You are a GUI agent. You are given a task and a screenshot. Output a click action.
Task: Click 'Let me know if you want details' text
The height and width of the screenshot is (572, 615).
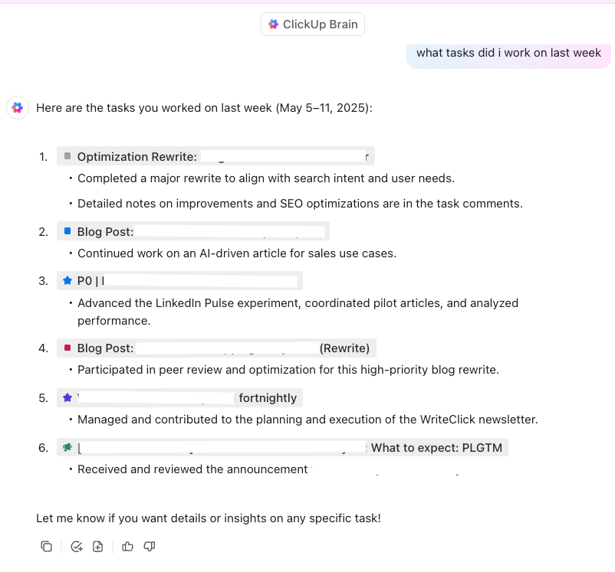point(209,518)
